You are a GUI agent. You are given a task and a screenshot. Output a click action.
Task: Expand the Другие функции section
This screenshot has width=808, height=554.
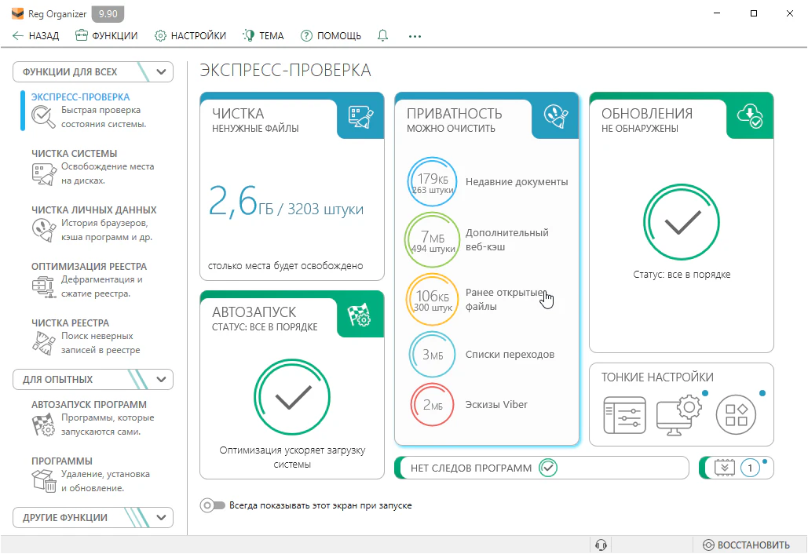[x=162, y=518]
